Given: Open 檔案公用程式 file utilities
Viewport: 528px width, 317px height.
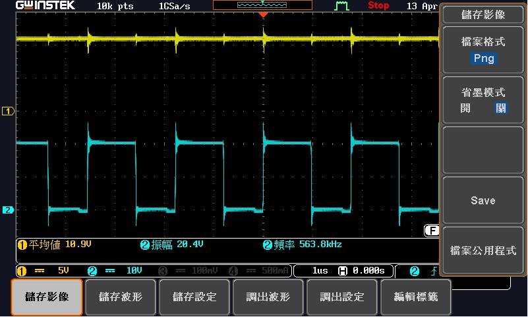Looking at the screenshot, I should [x=483, y=250].
